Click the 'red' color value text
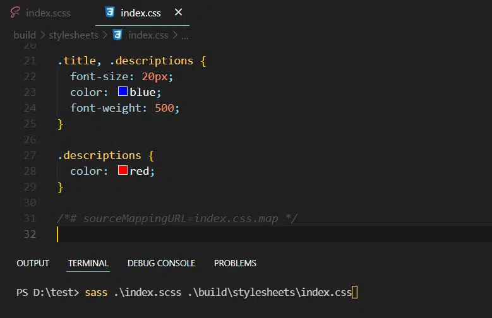Viewport: 492px width, 318px height. click(x=140, y=171)
